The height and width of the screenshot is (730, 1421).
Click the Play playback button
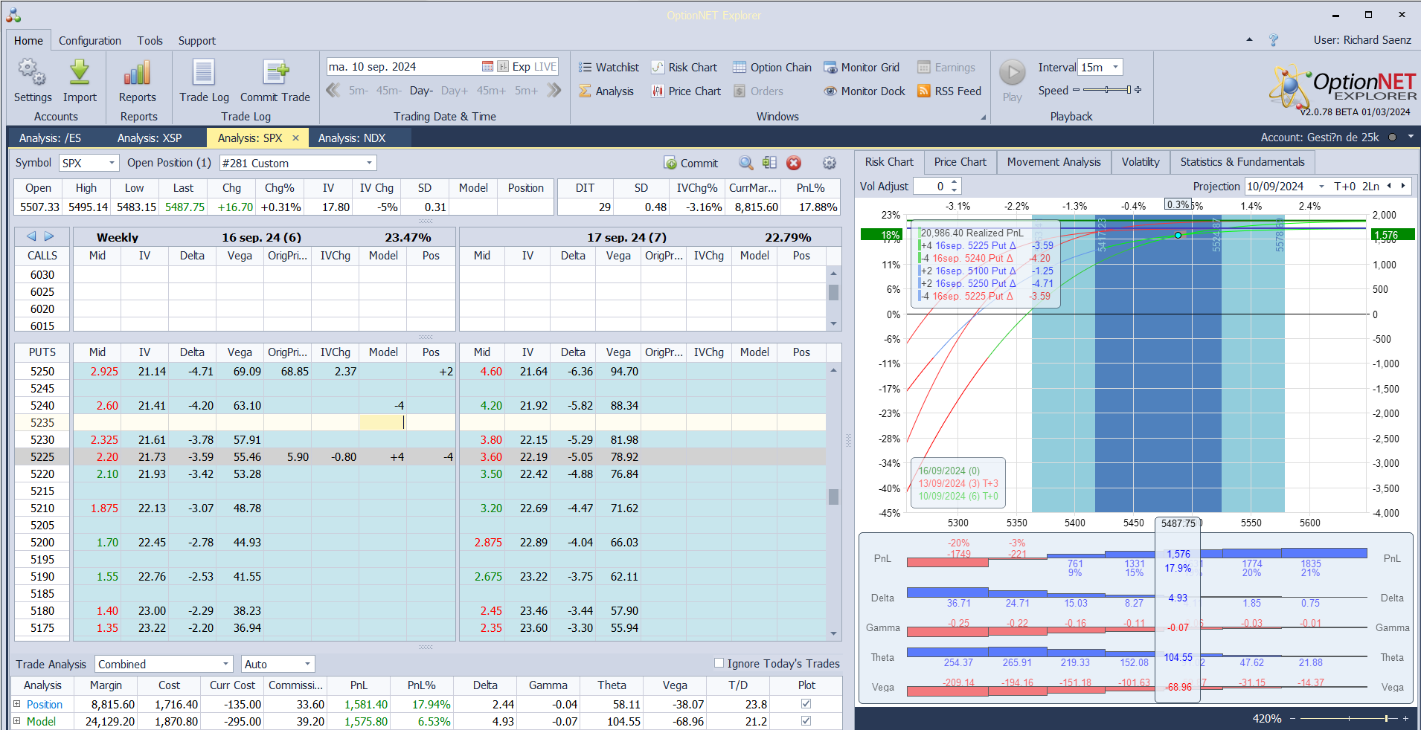click(1012, 73)
